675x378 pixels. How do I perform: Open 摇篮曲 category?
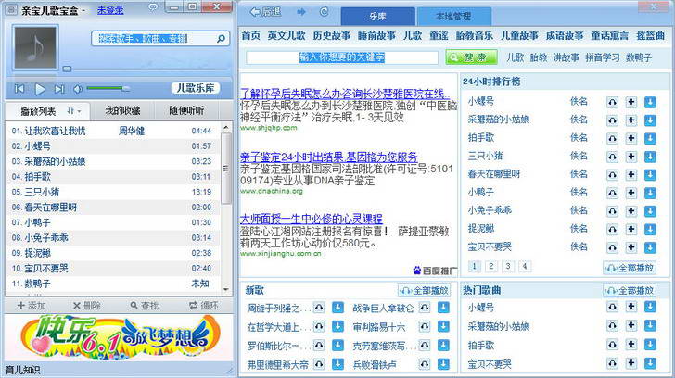(651, 36)
